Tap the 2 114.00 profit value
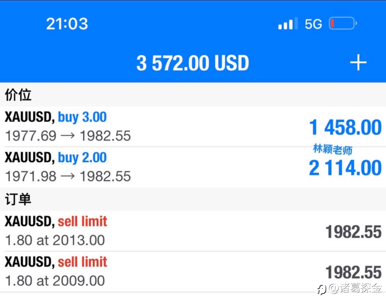Image resolution: width=386 pixels, height=306 pixels. (345, 168)
